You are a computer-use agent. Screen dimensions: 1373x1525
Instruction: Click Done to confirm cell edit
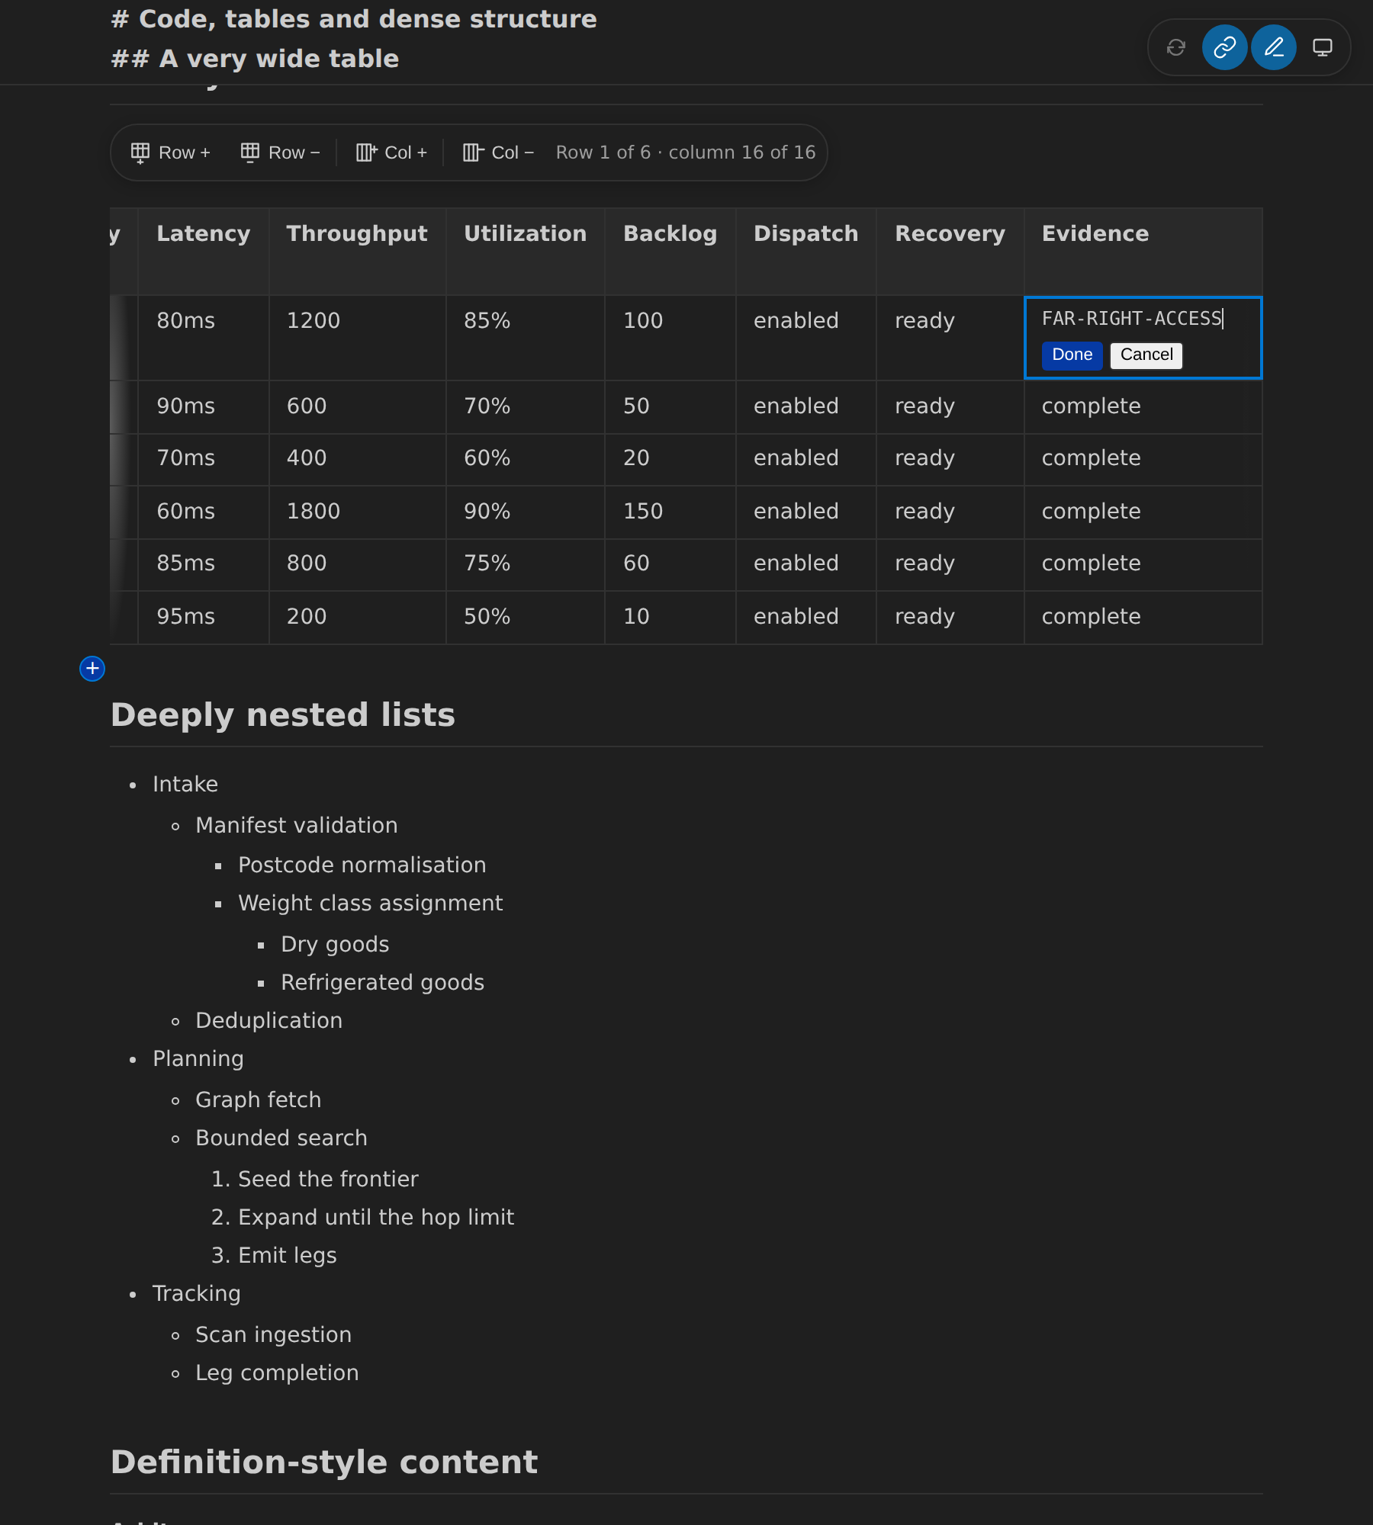tap(1072, 355)
